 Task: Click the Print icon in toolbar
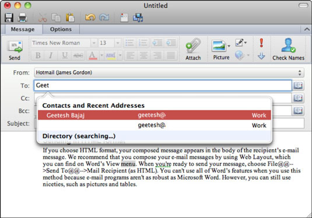coord(23,17)
